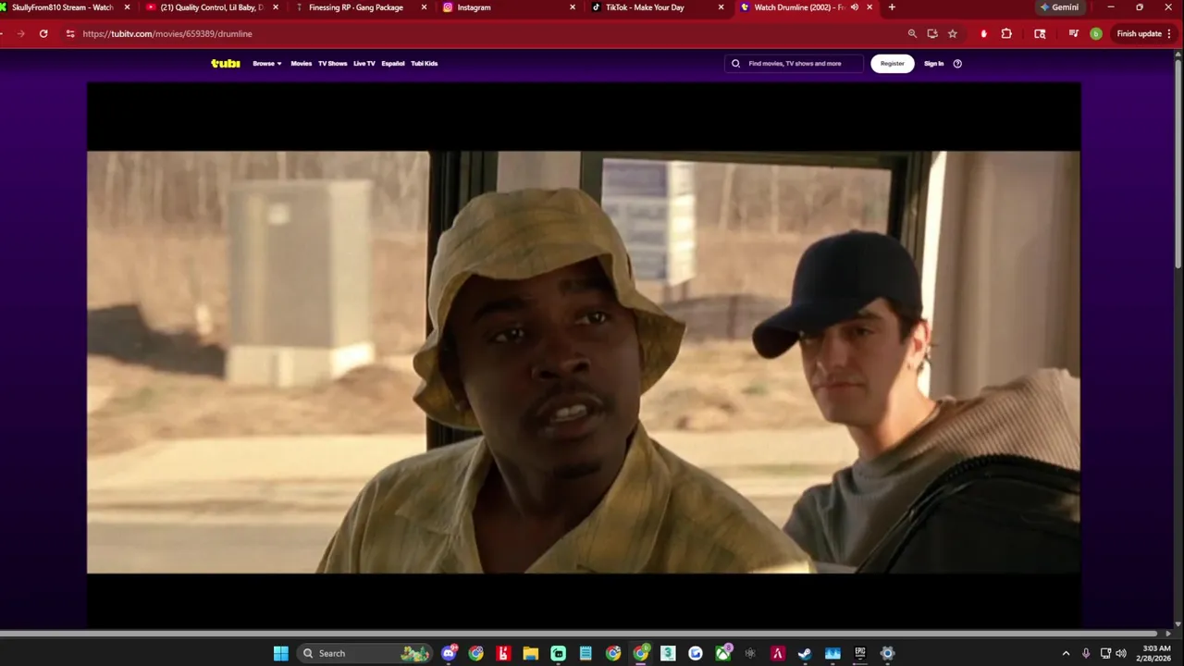The image size is (1184, 666).
Task: Open Steam from the taskbar
Action: point(805,653)
